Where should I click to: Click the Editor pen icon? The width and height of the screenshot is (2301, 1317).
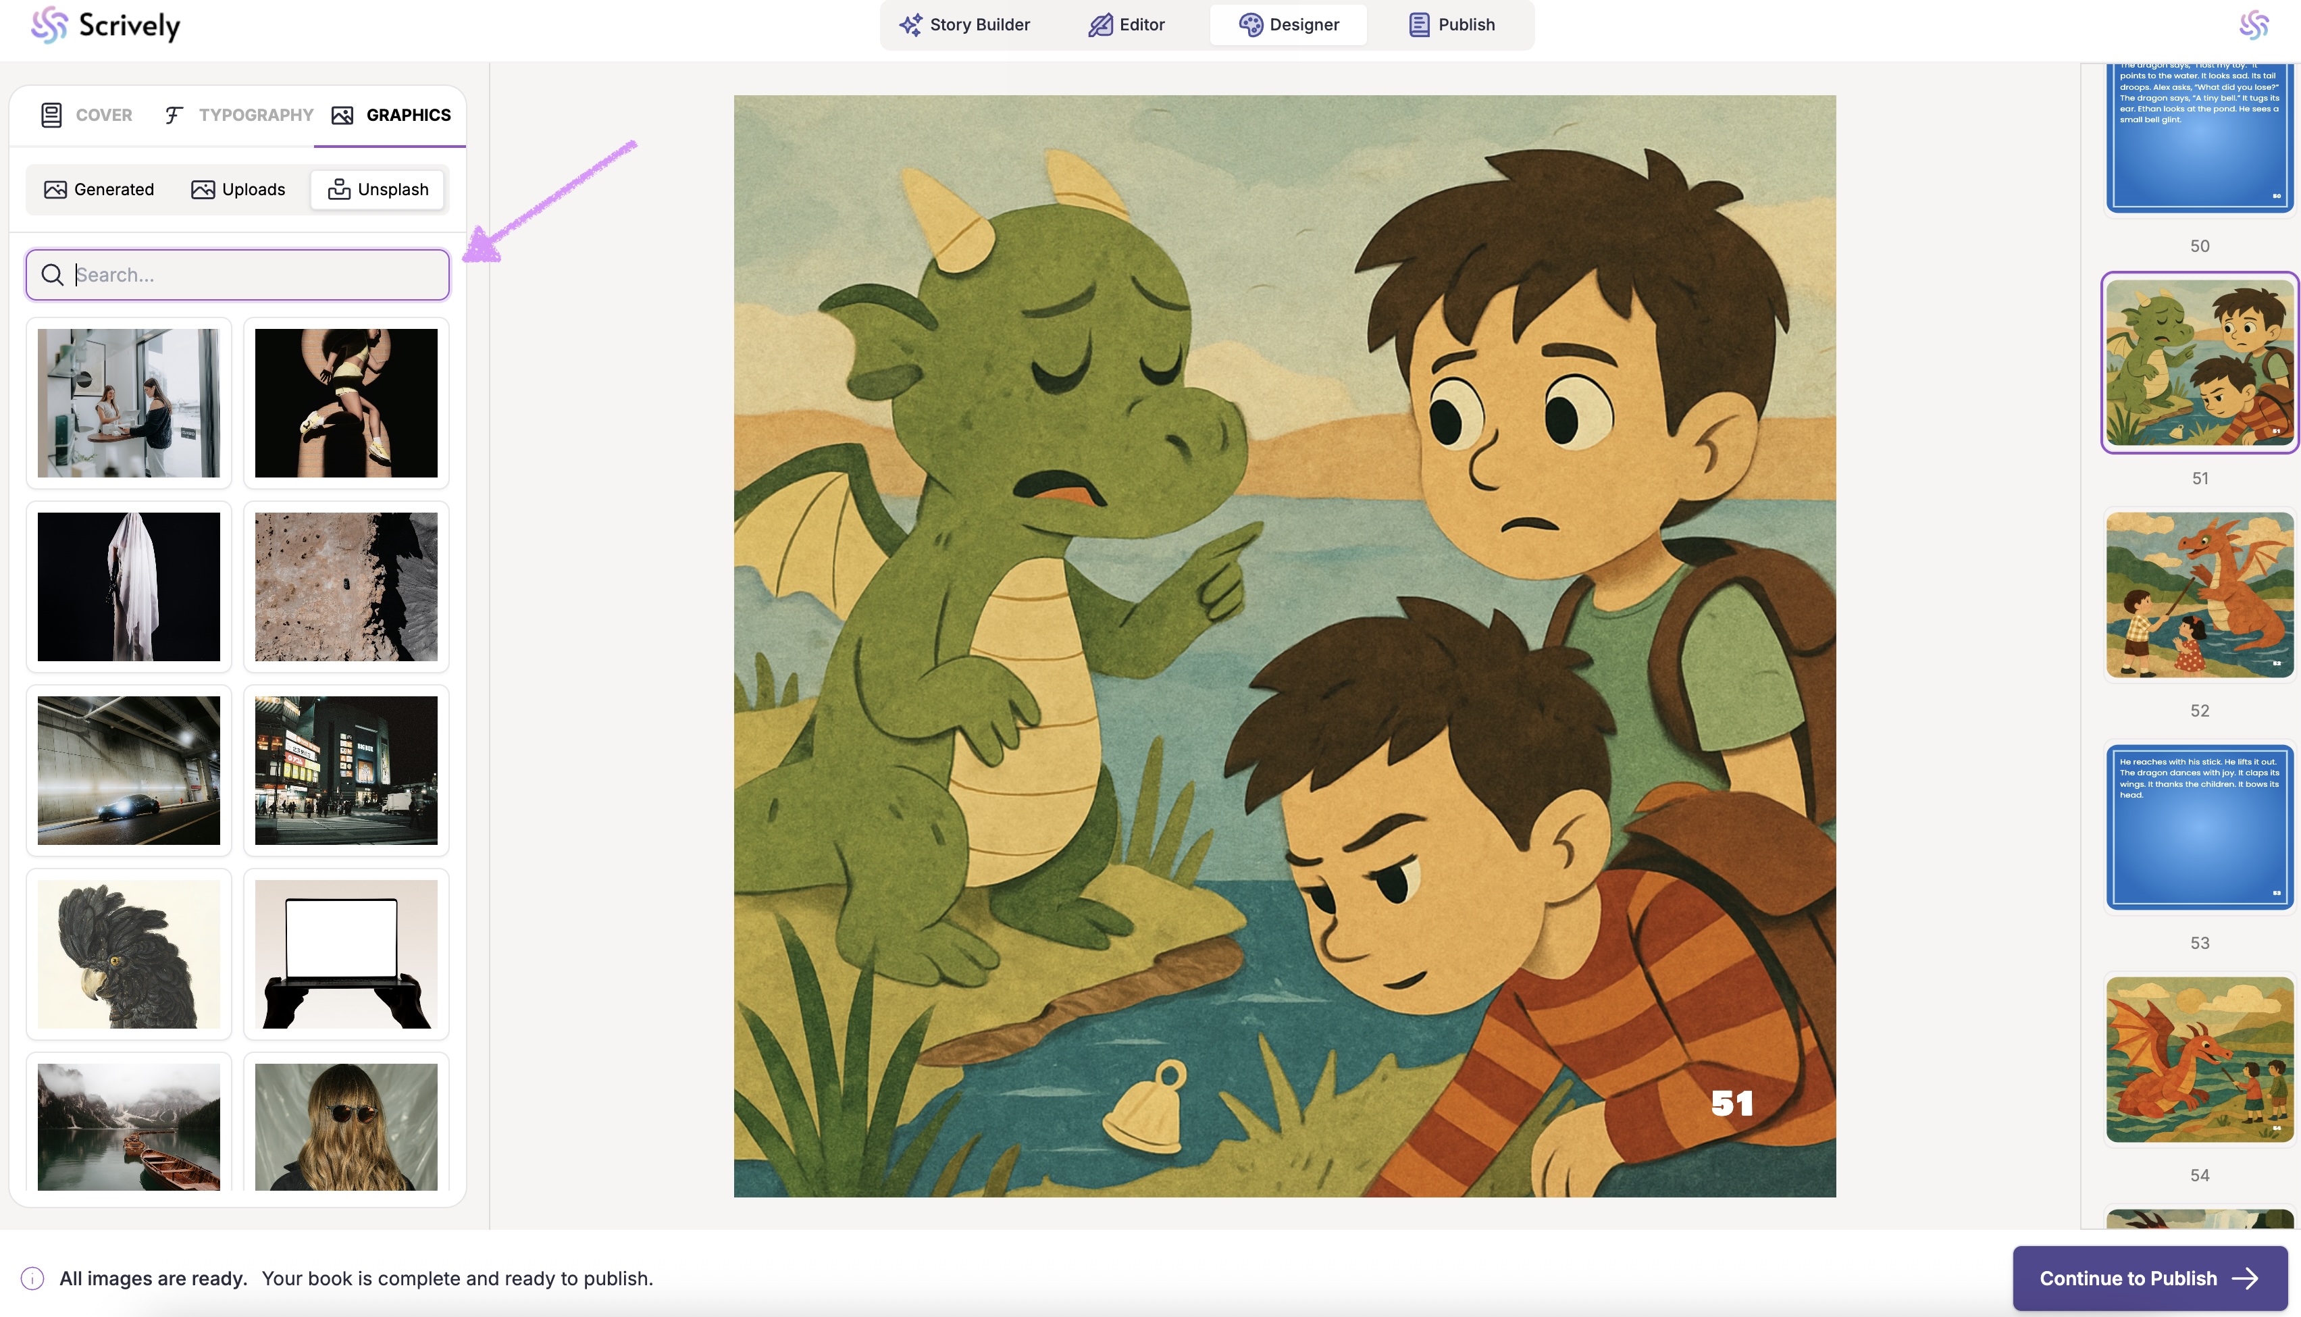[x=1100, y=24]
